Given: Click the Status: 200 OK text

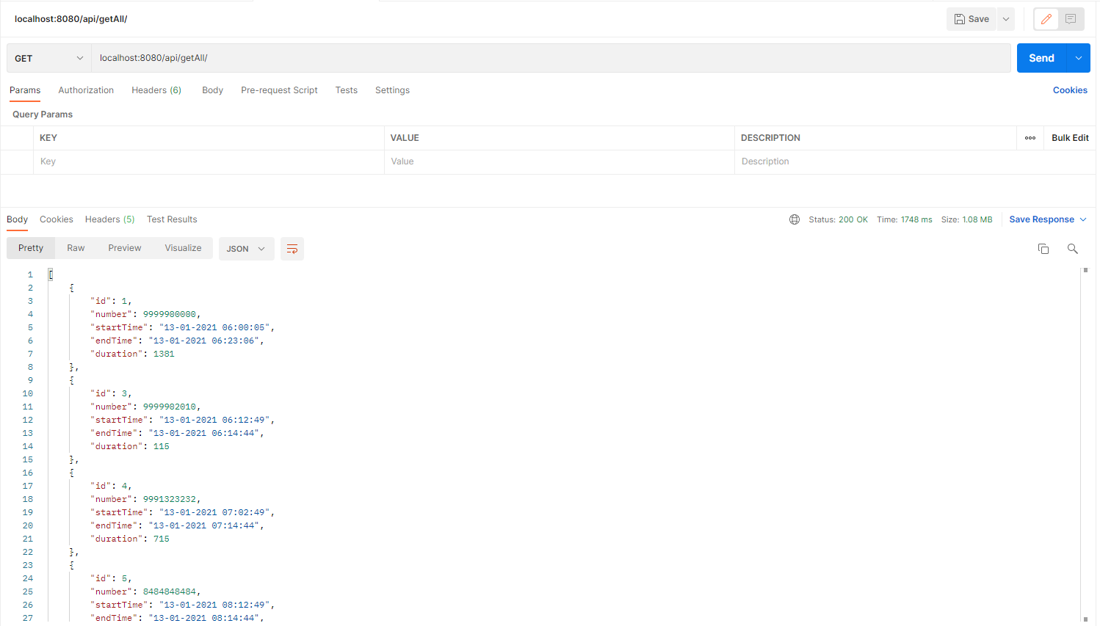Looking at the screenshot, I should 838,219.
